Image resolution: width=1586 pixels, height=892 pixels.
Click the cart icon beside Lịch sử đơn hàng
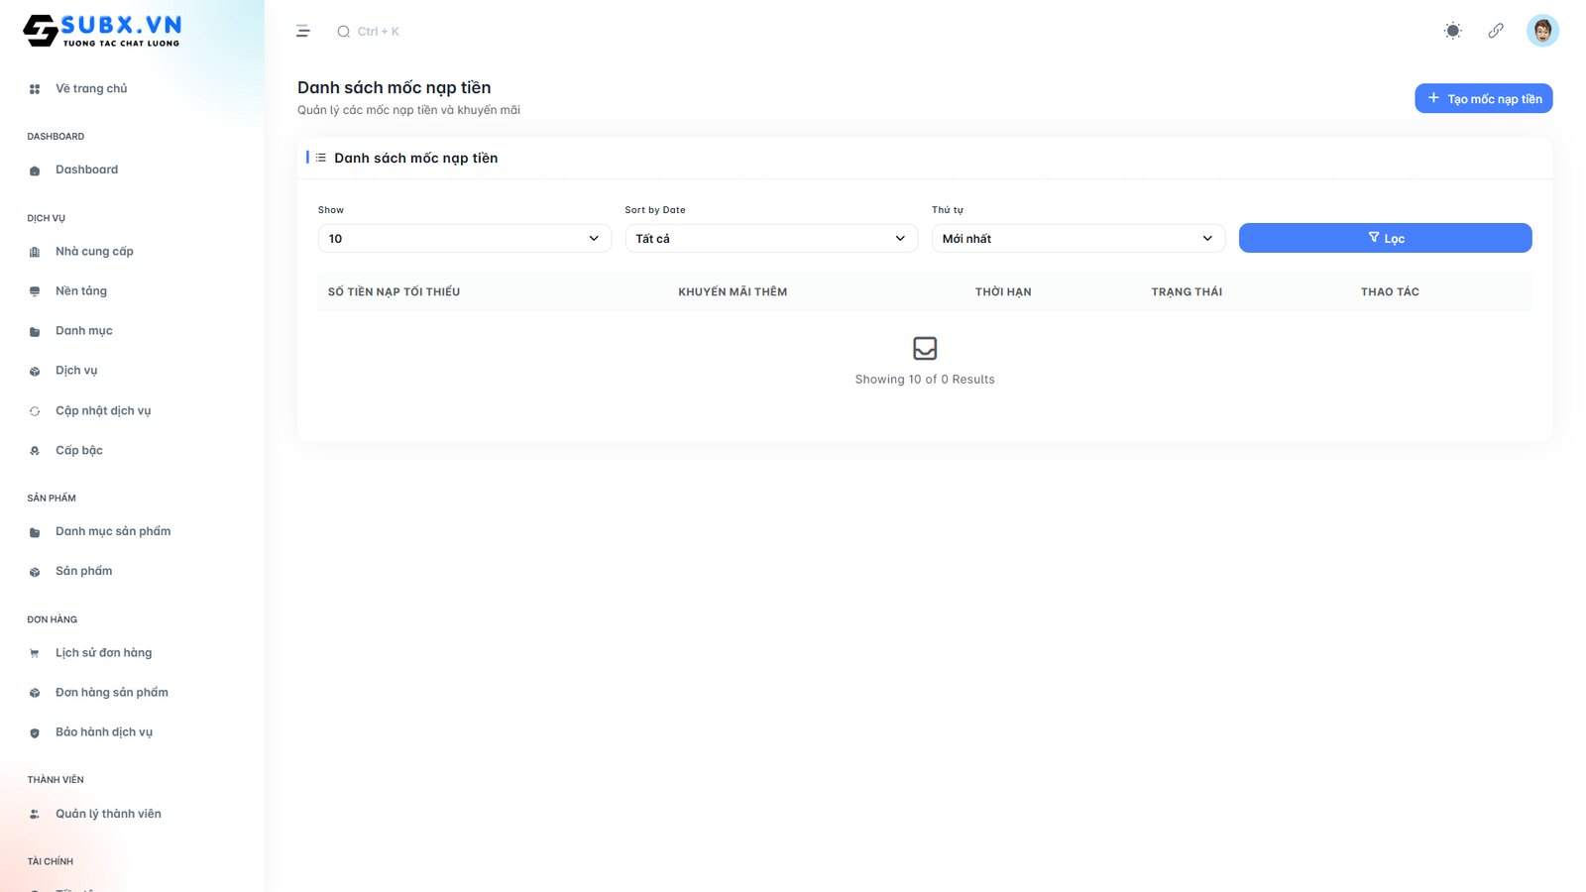(35, 653)
